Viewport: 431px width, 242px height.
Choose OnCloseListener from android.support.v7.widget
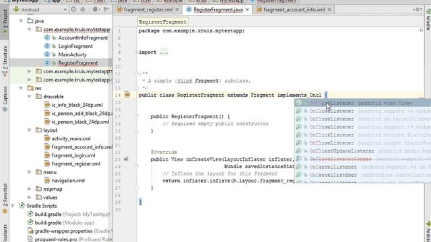pyautogui.click(x=363, y=127)
